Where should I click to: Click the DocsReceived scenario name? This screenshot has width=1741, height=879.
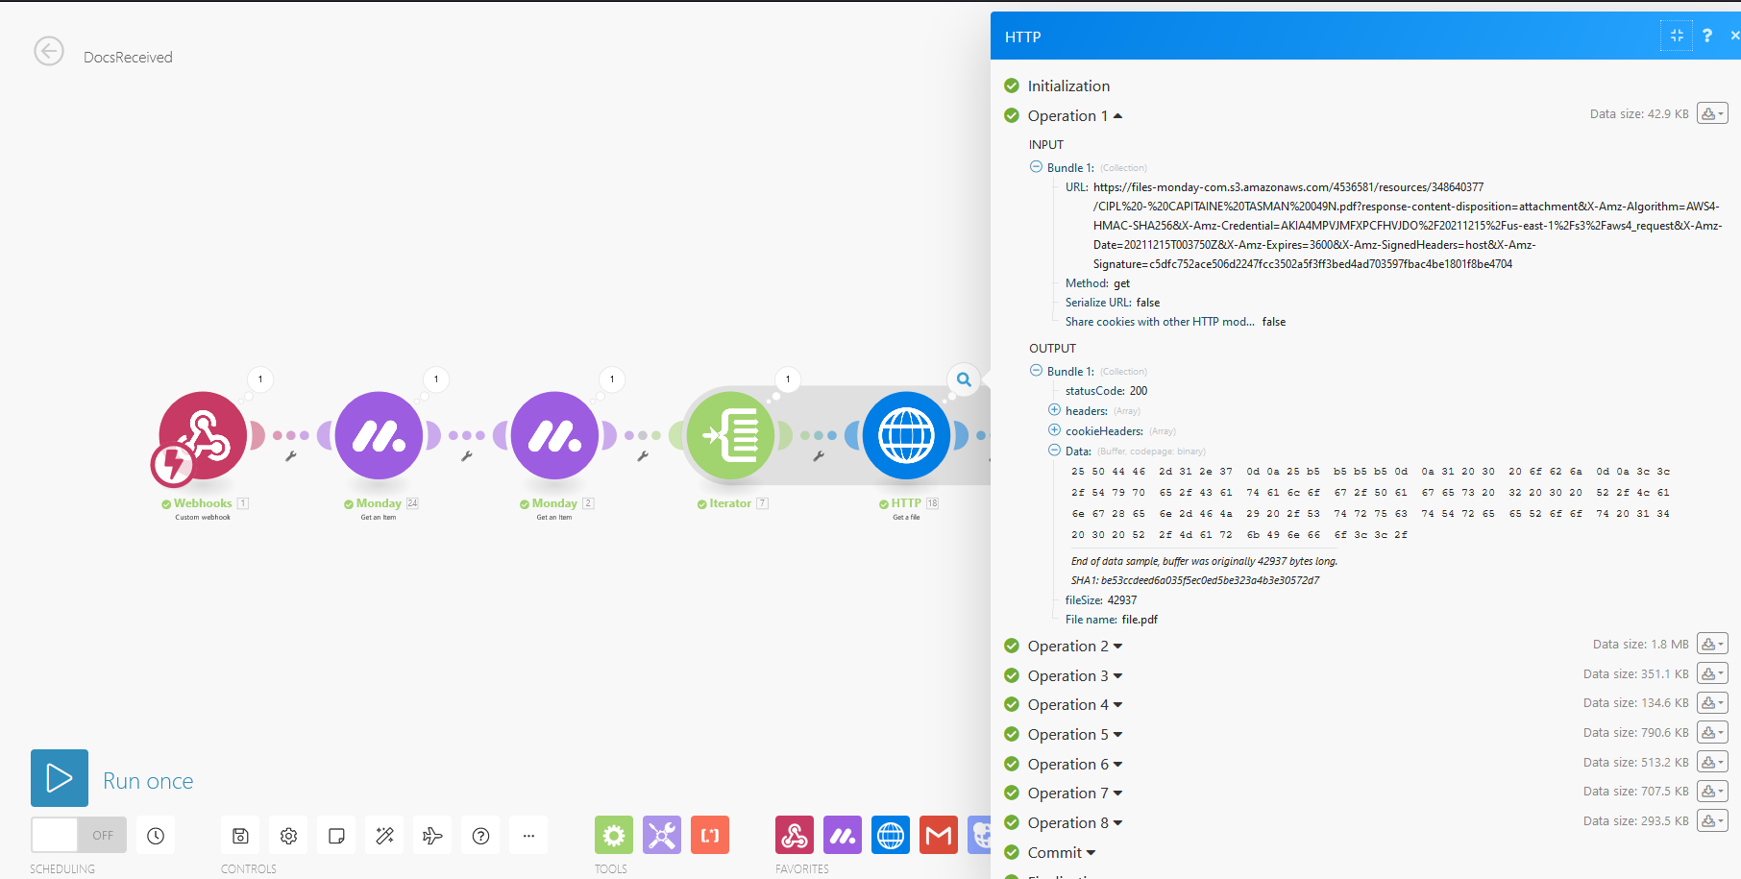128,58
